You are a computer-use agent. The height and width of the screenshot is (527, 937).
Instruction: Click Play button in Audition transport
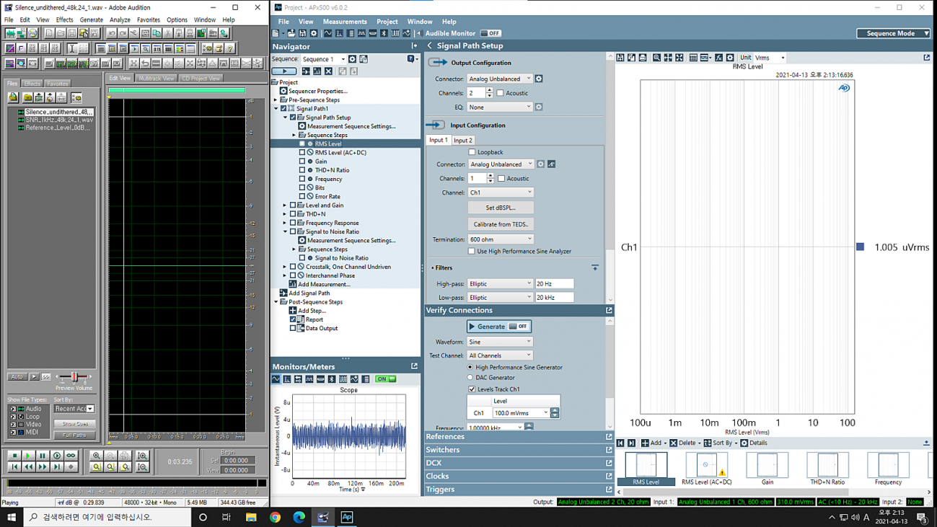[28, 456]
